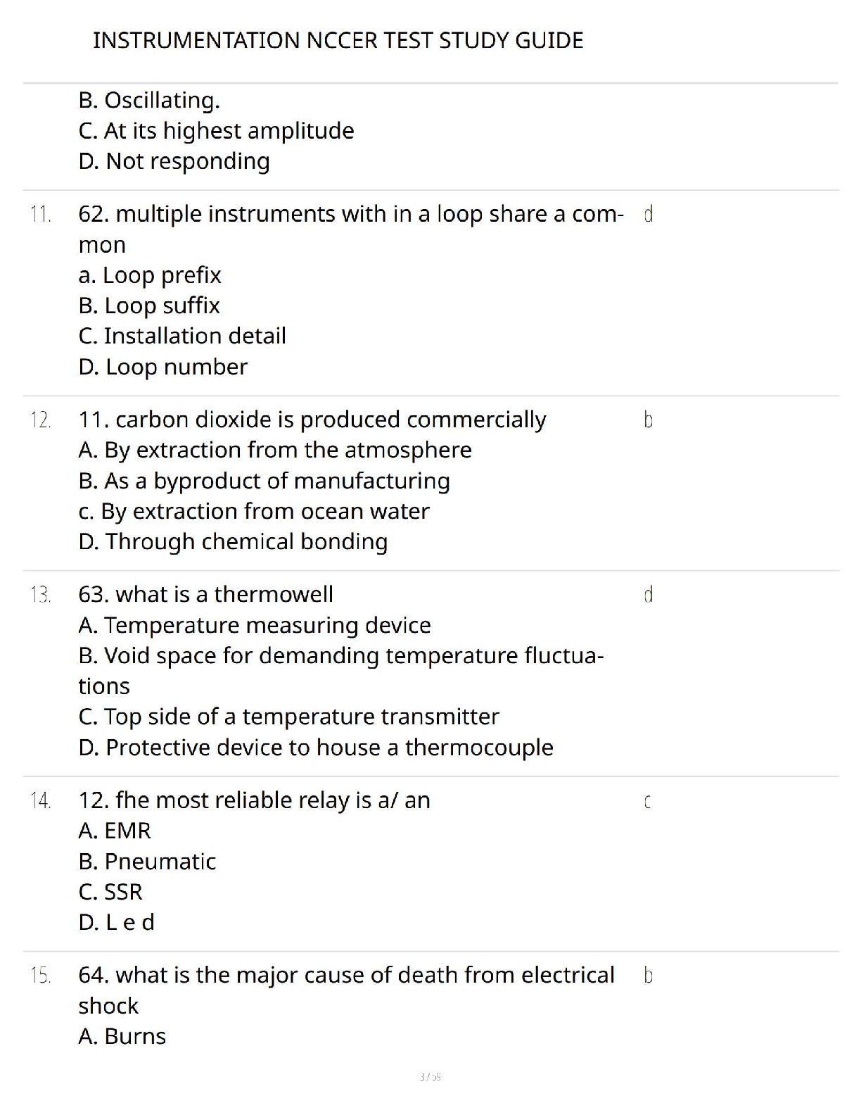861x1115 pixels.
Task: Choose D. Protective device to house a thermocouple
Action: click(x=316, y=747)
